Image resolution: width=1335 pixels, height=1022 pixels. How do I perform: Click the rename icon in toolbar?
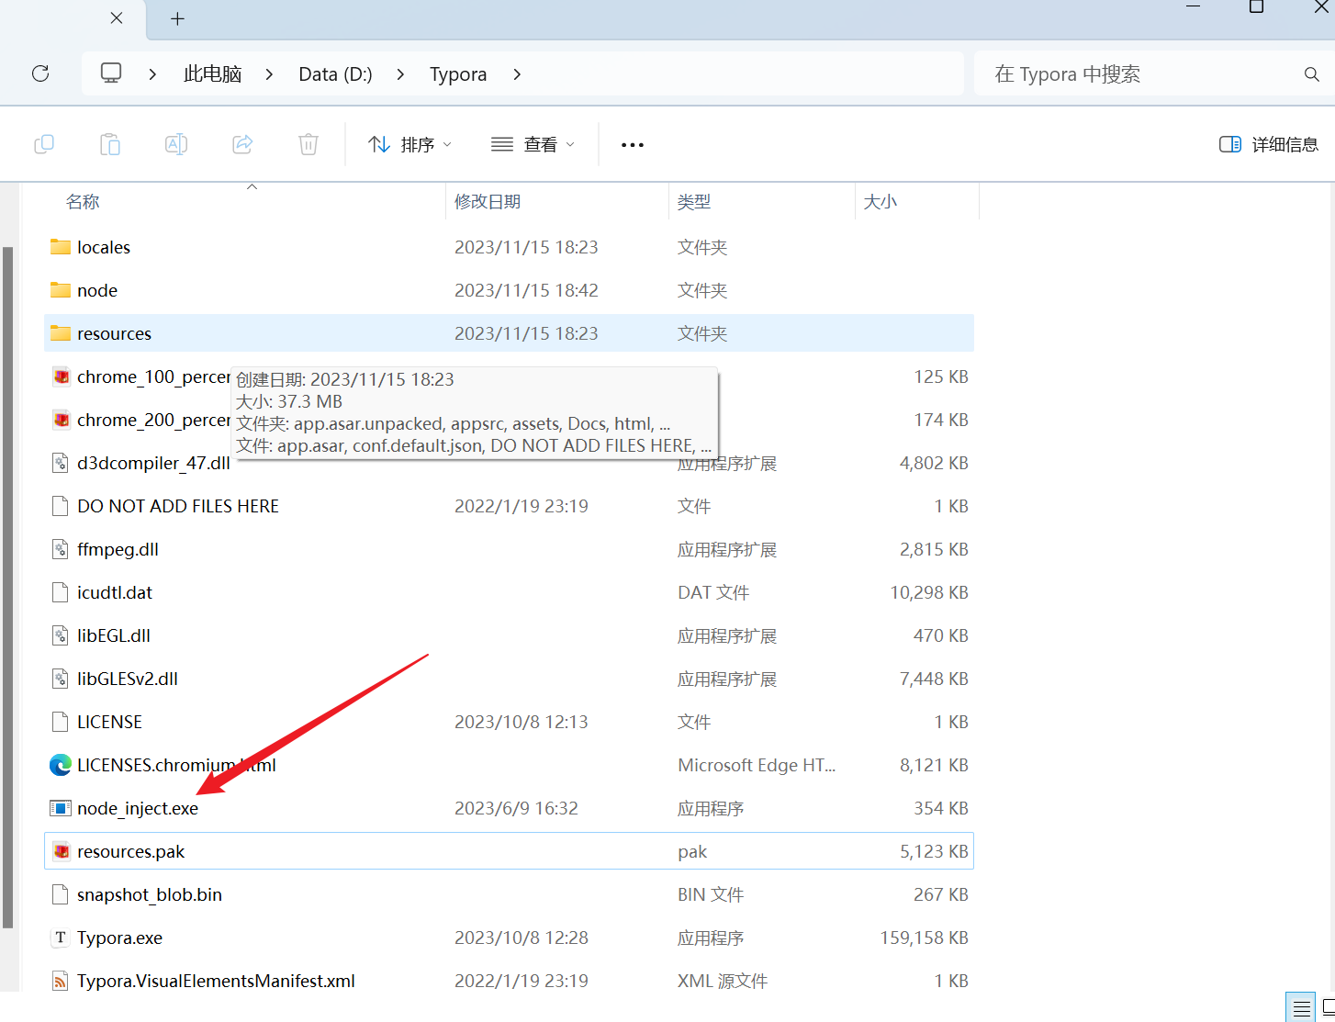176,144
